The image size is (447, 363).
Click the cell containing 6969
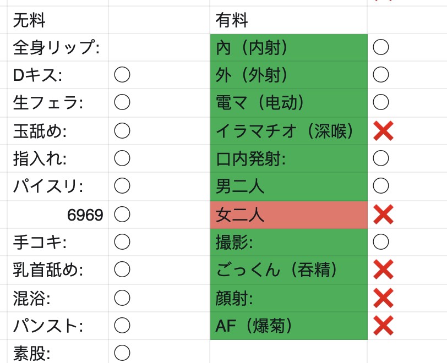tap(58, 215)
